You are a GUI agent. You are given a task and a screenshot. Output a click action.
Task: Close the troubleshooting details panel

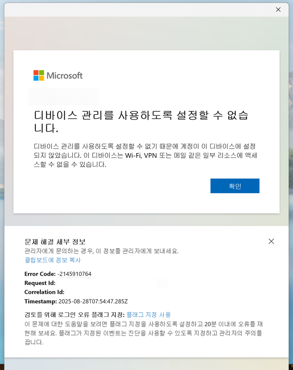(271, 241)
